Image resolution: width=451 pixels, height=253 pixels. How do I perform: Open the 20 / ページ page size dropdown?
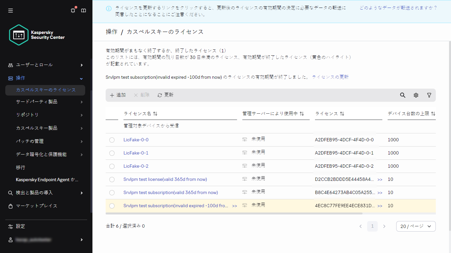point(416,226)
